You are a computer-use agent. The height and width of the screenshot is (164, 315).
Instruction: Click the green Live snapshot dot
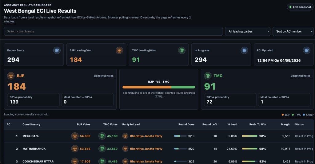pos(290,7)
